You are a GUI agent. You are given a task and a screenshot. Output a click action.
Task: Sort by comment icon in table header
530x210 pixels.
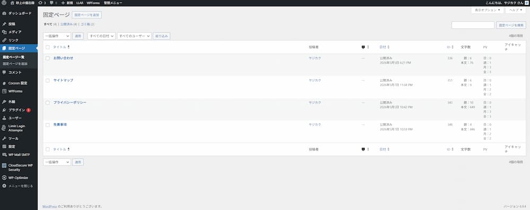pos(365,47)
